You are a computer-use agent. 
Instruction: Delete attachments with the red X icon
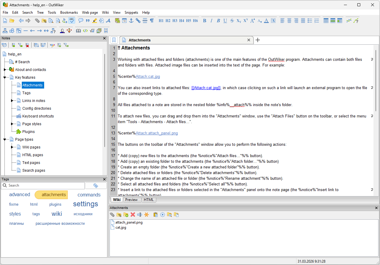coord(133,215)
